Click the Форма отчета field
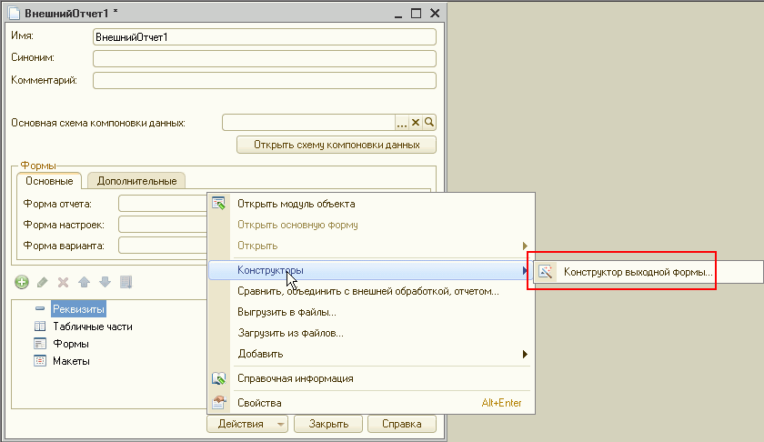This screenshot has width=764, height=442. [163, 204]
